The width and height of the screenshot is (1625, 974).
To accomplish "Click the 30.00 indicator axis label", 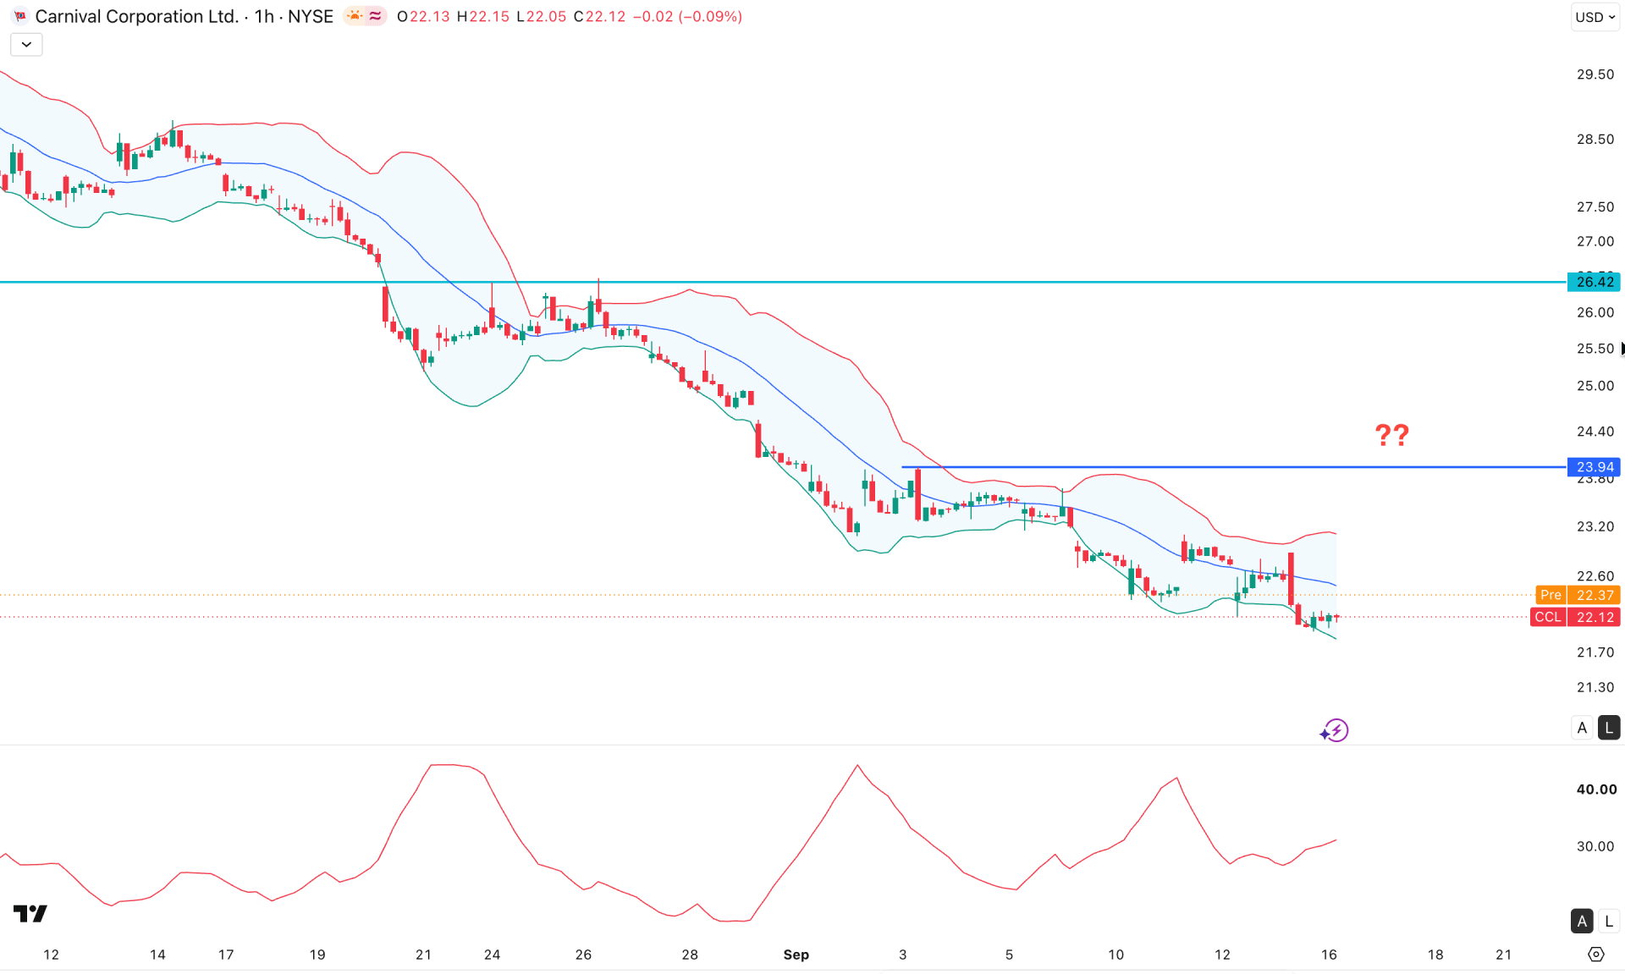I will tap(1595, 846).
